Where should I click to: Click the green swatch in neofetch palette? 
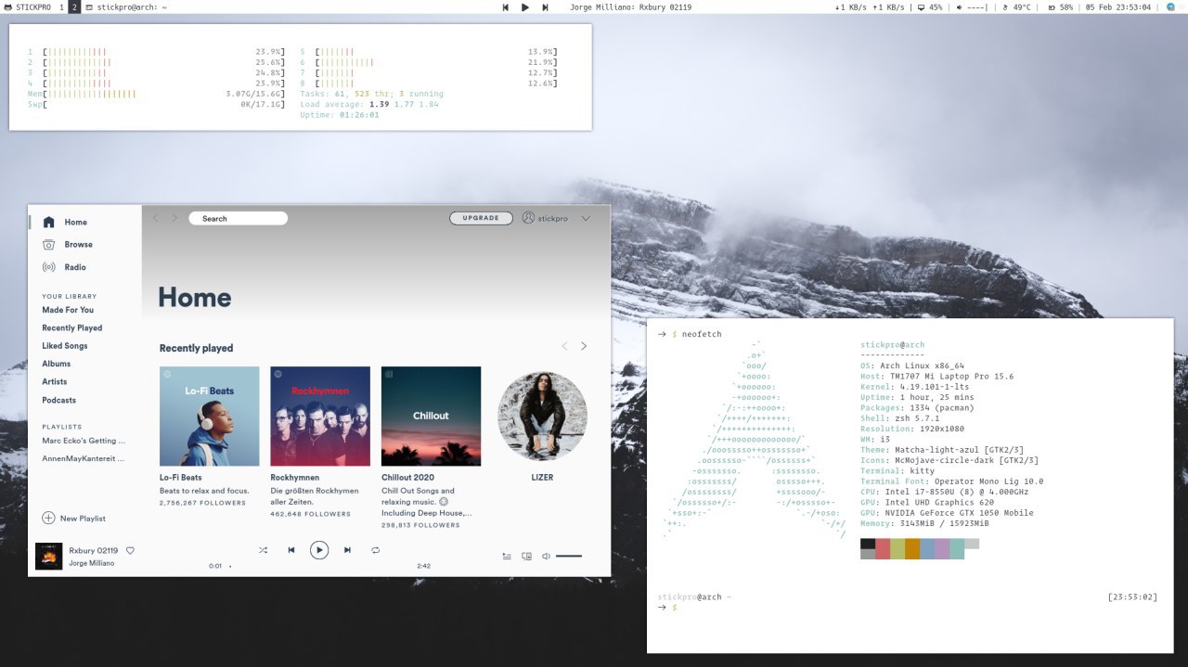pos(897,548)
